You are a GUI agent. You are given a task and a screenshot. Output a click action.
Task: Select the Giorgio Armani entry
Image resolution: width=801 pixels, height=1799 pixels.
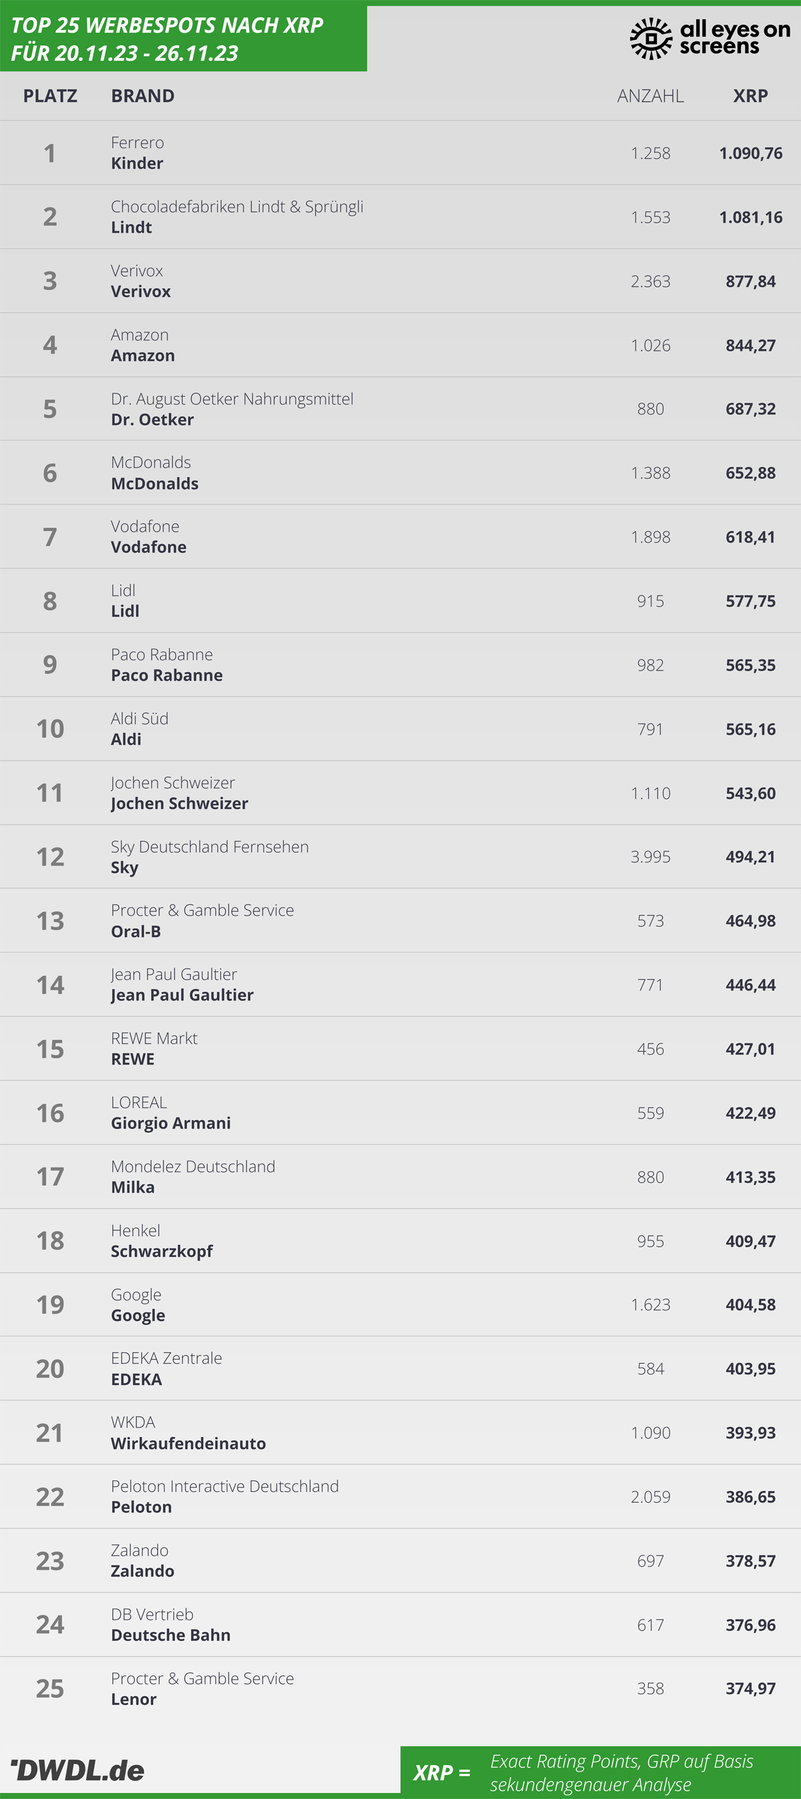170,1113
